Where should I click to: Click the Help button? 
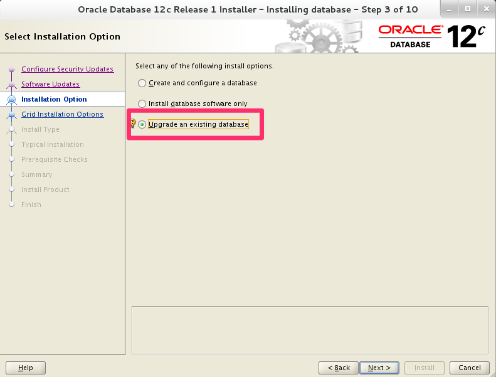point(26,368)
